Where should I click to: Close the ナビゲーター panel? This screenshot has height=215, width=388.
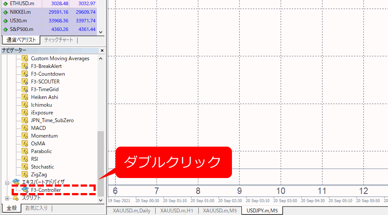(102, 50)
